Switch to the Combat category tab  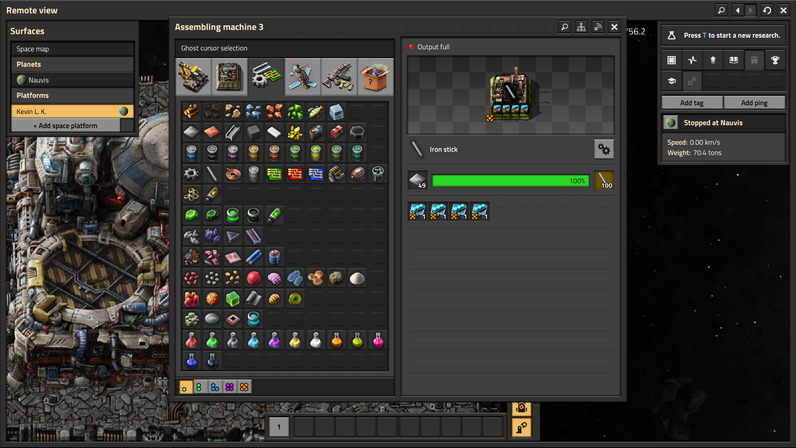(x=339, y=77)
